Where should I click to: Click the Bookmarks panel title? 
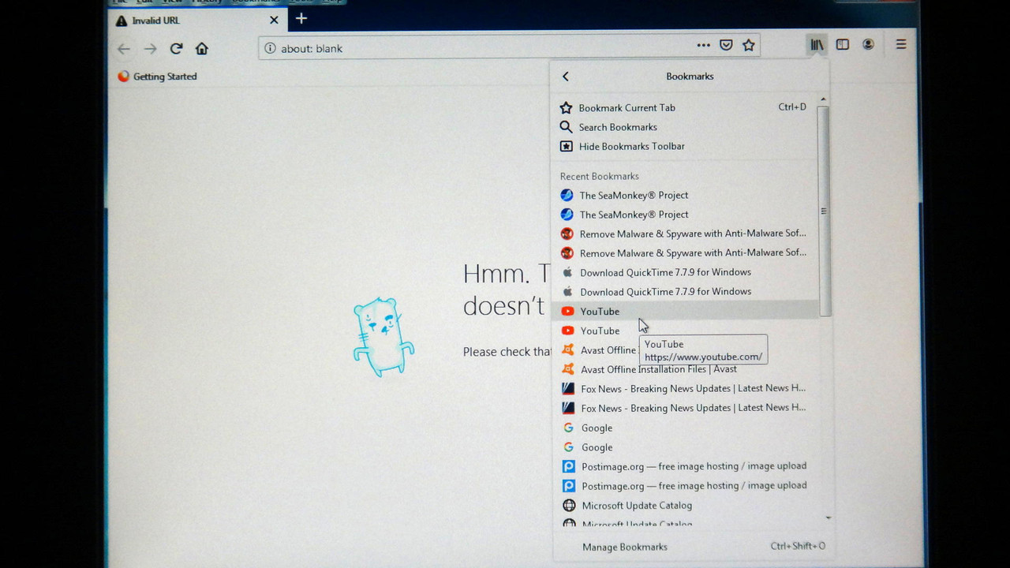[690, 77]
